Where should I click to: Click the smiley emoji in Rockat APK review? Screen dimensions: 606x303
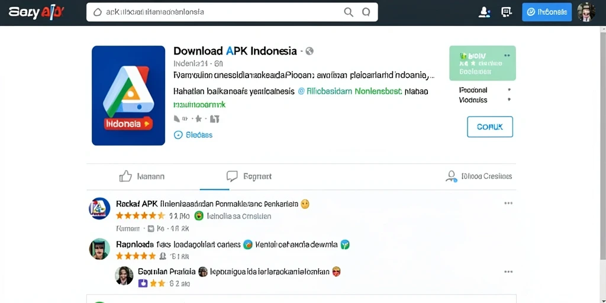pos(305,204)
